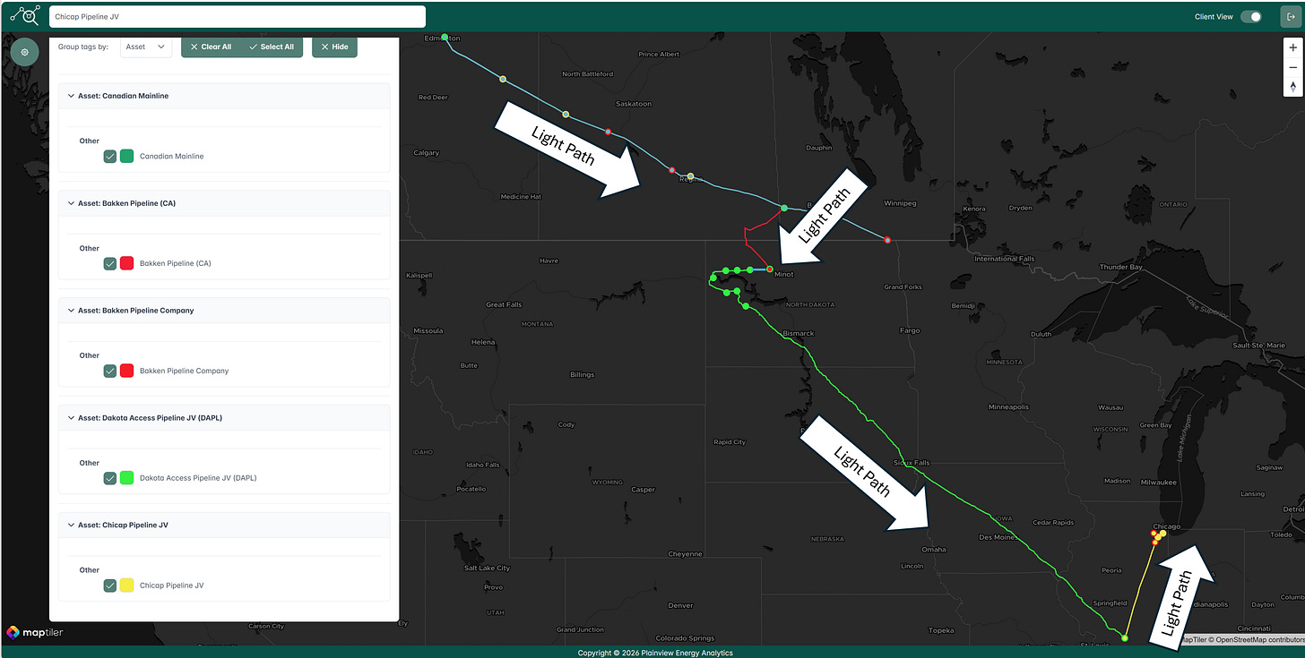This screenshot has height=658, width=1305.
Task: Click green marker at St. Louis end
Action: click(1125, 638)
